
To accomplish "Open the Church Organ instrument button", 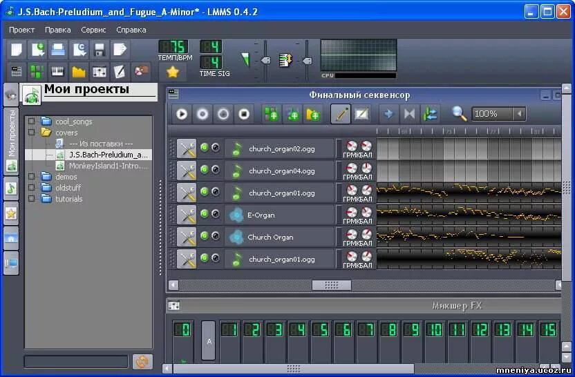I will coord(279,237).
